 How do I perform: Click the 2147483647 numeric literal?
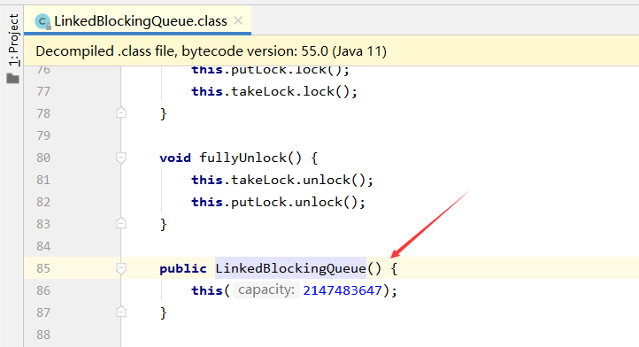click(343, 290)
